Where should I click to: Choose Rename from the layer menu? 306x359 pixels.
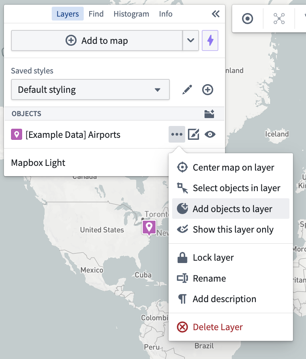231,278
